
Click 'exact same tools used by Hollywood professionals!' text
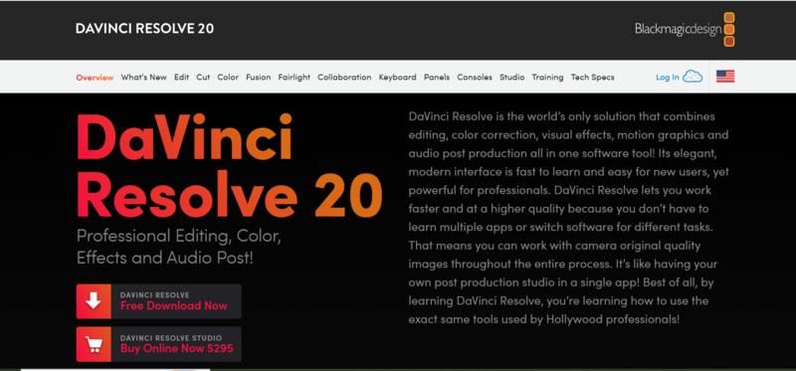(543, 319)
